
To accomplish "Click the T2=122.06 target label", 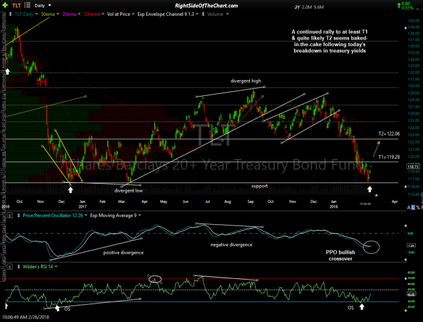I will click(x=389, y=134).
